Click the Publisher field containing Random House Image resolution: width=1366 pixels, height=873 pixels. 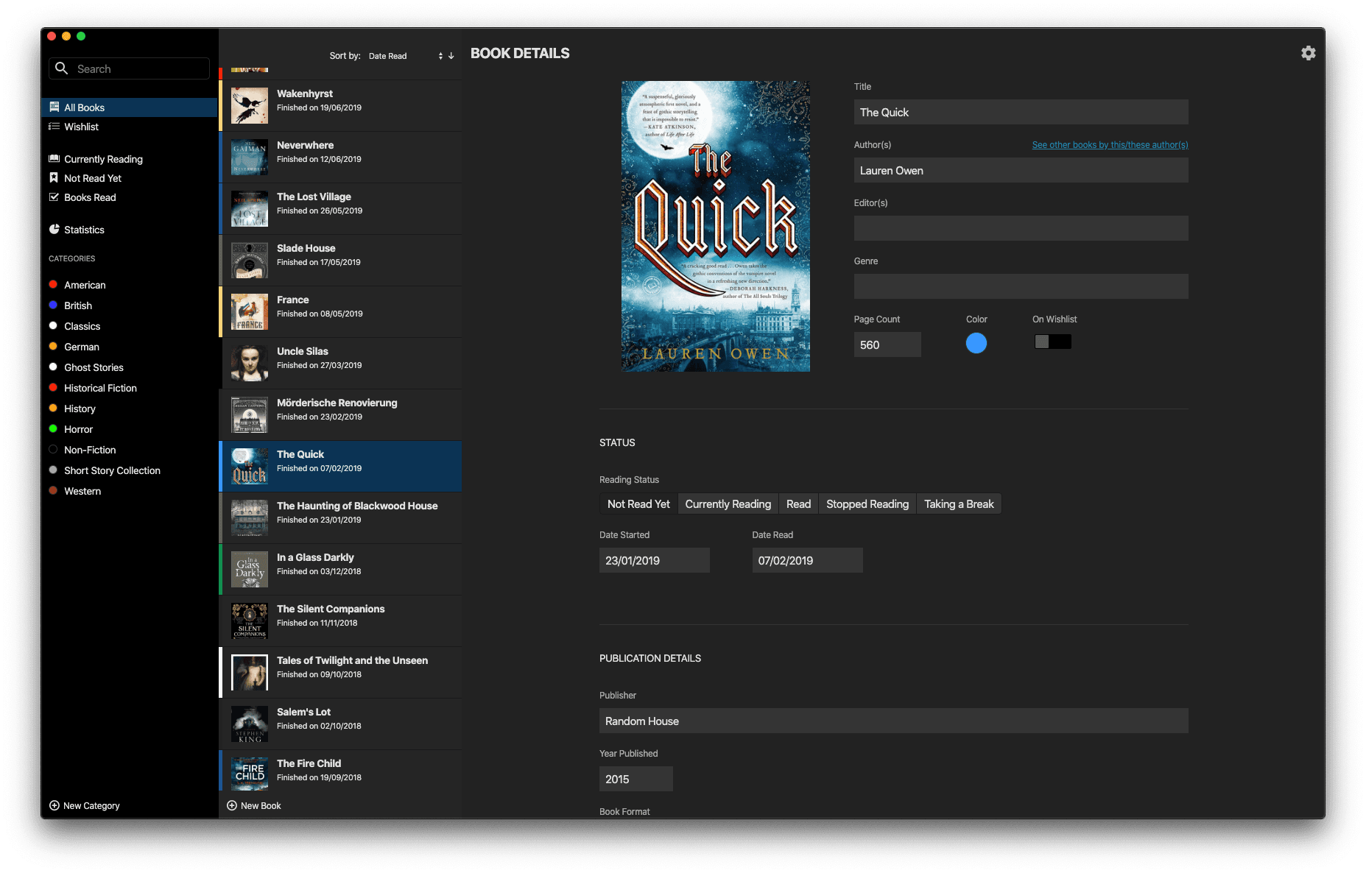tap(893, 721)
